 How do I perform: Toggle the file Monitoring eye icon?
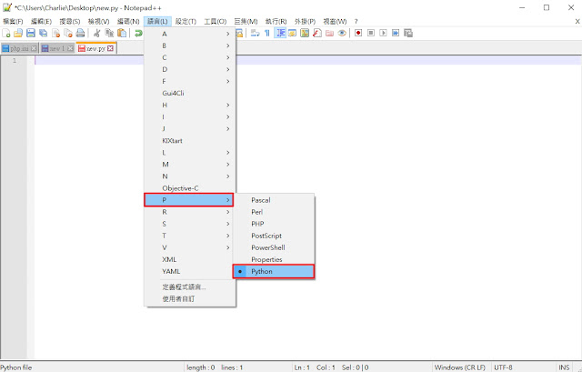click(342, 33)
